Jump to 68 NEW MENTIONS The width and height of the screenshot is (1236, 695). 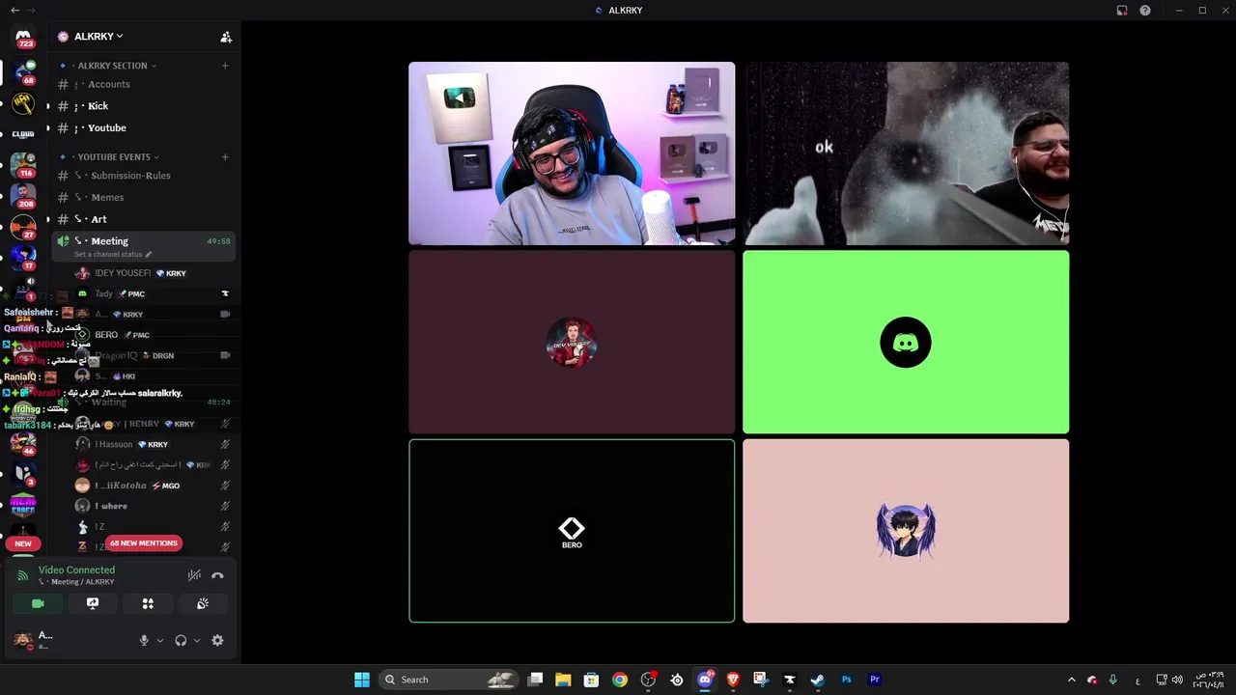click(x=144, y=542)
